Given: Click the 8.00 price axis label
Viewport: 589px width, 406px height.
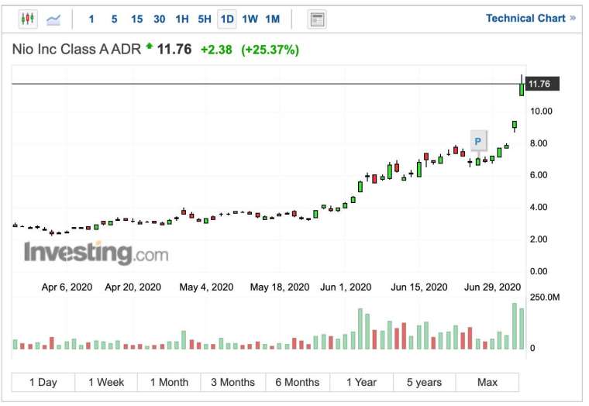Looking at the screenshot, I should point(539,143).
